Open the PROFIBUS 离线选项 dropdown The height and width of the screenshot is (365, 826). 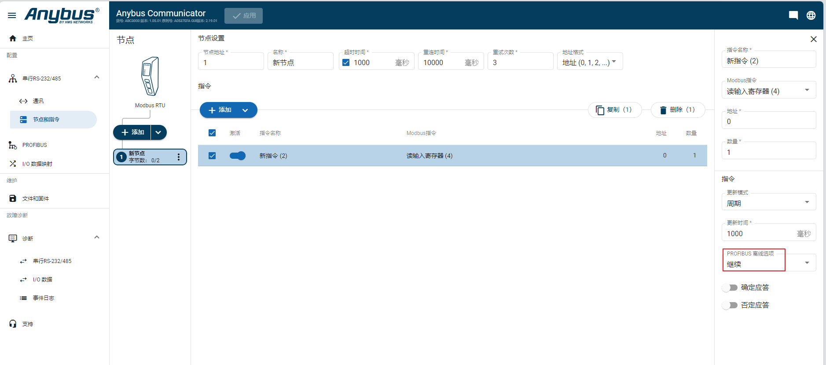pos(769,263)
